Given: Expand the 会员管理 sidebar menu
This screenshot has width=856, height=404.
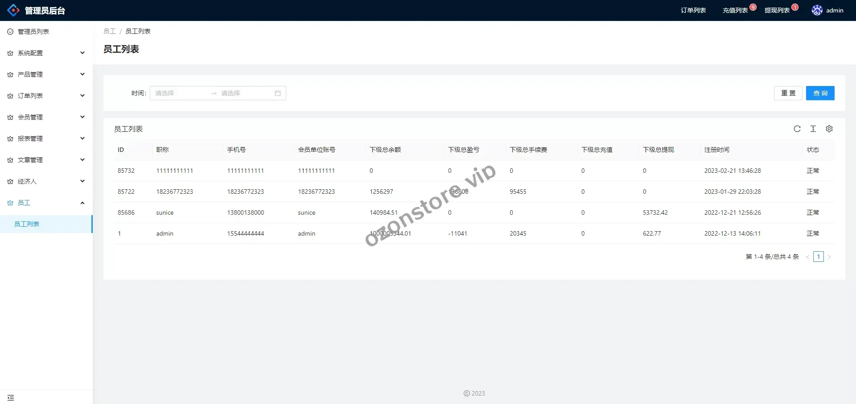Looking at the screenshot, I should [46, 117].
